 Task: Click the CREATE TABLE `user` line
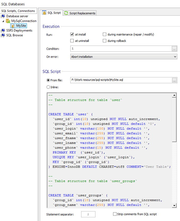pyautogui.click(x=71, y=114)
